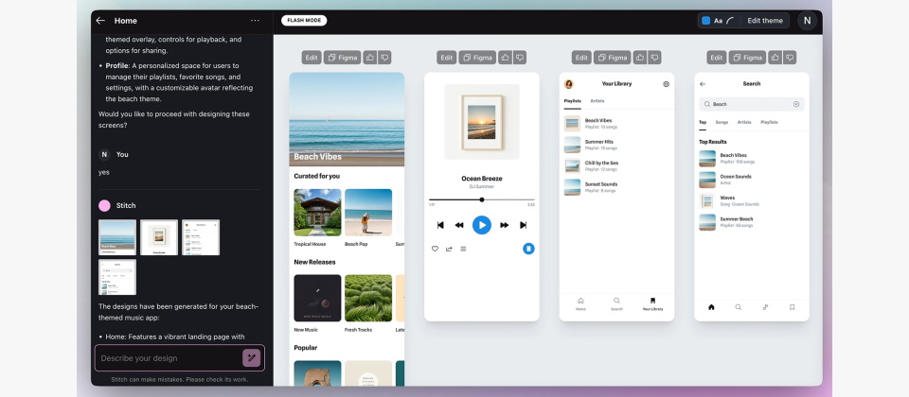Click the song progress slider knob
This screenshot has width=909, height=397.
tap(482, 199)
